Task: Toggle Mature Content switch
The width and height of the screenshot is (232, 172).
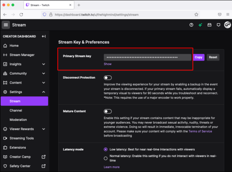Action: click(108, 112)
